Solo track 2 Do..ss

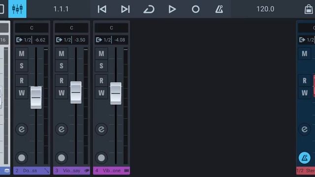22,66
